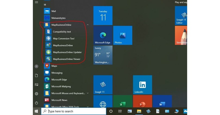Open the Malwarebytes app
Viewport: 220px width, 115px height.
coord(58,18)
